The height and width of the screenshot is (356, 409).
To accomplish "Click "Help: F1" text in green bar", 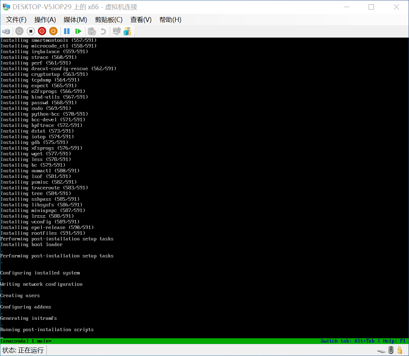I will tap(394, 341).
